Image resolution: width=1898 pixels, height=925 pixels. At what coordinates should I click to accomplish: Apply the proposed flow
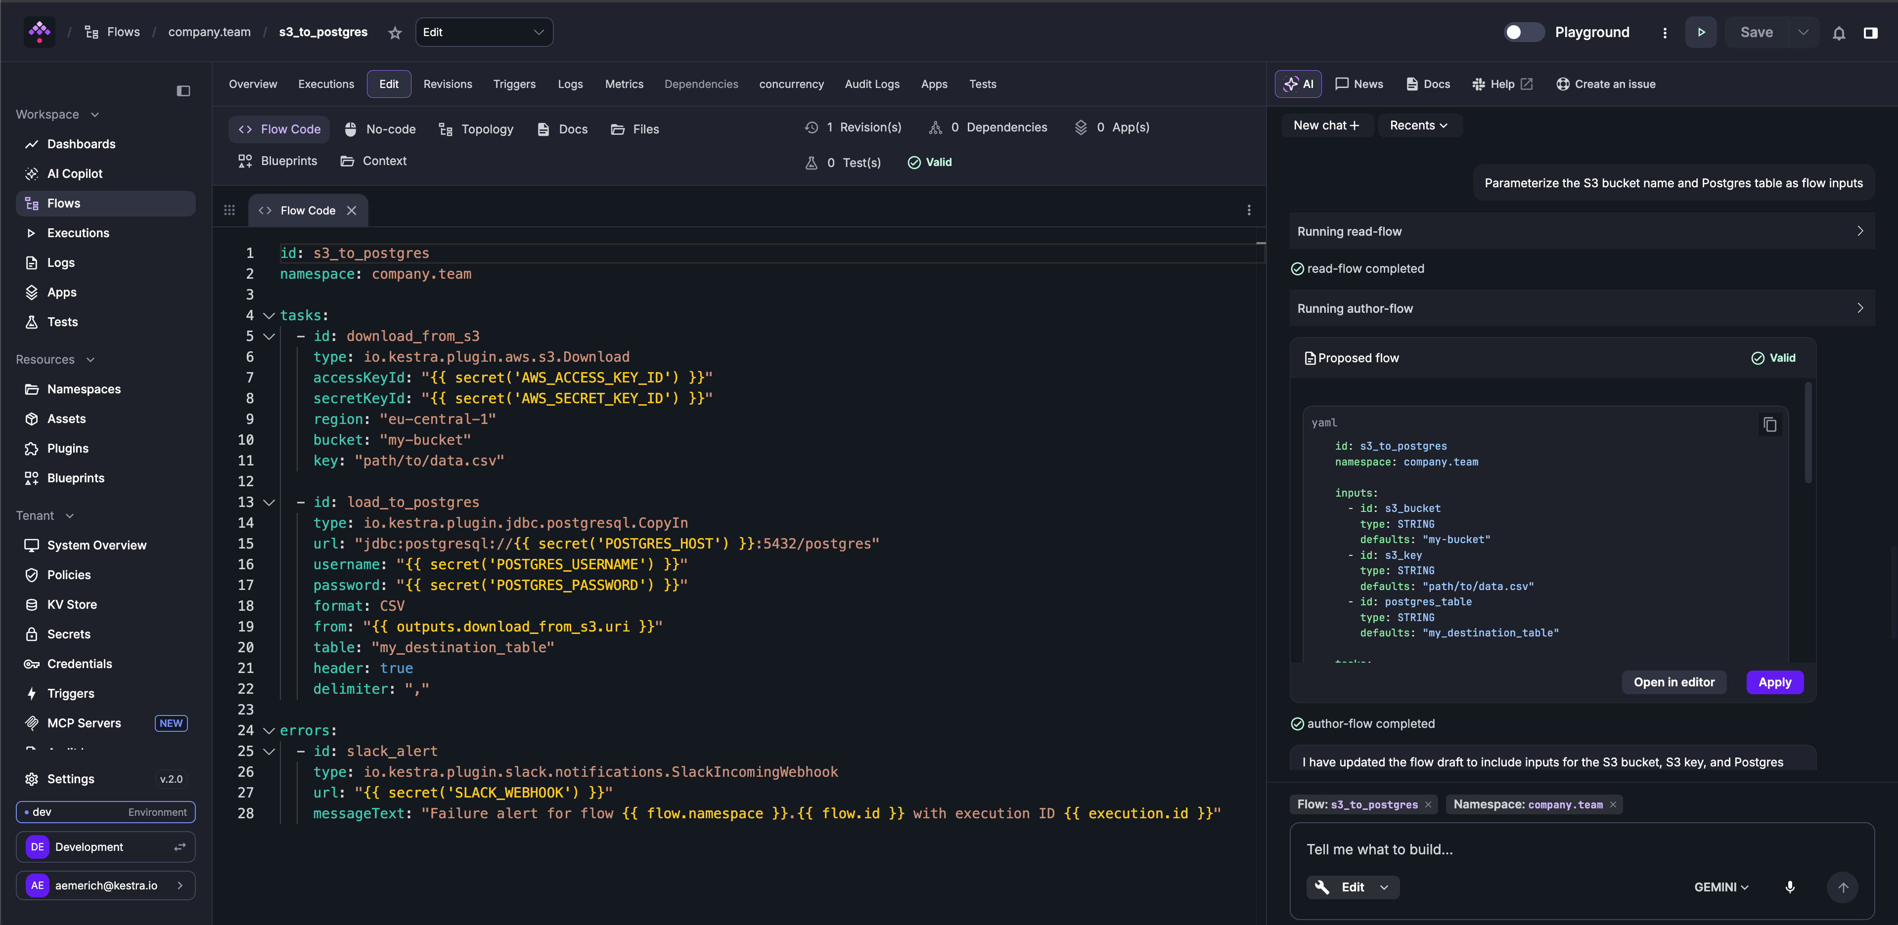tap(1774, 682)
